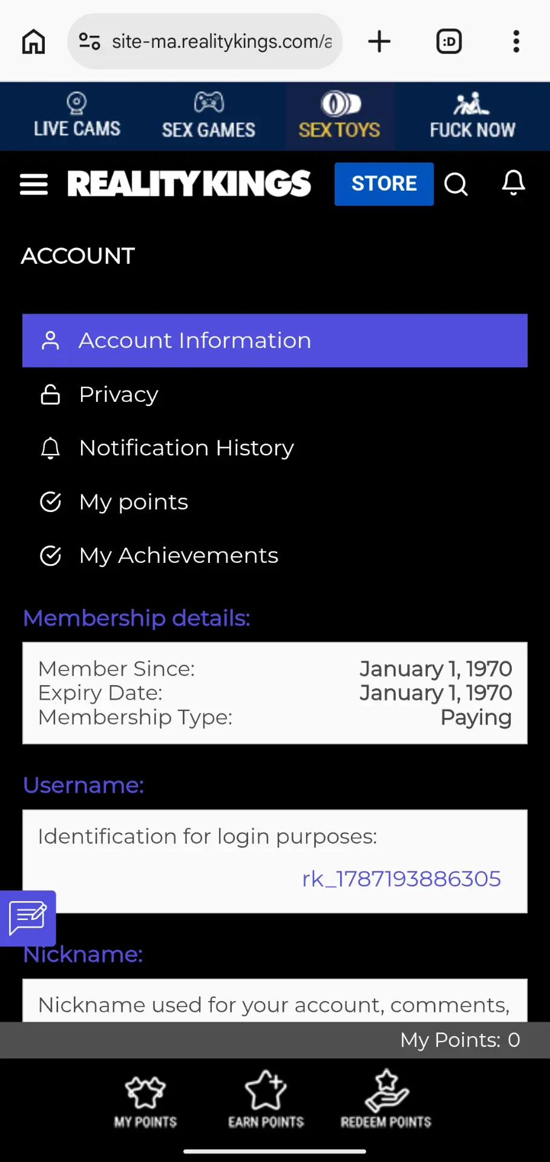550x1162 pixels.
Task: Open the Privacy section
Action: tap(275, 395)
